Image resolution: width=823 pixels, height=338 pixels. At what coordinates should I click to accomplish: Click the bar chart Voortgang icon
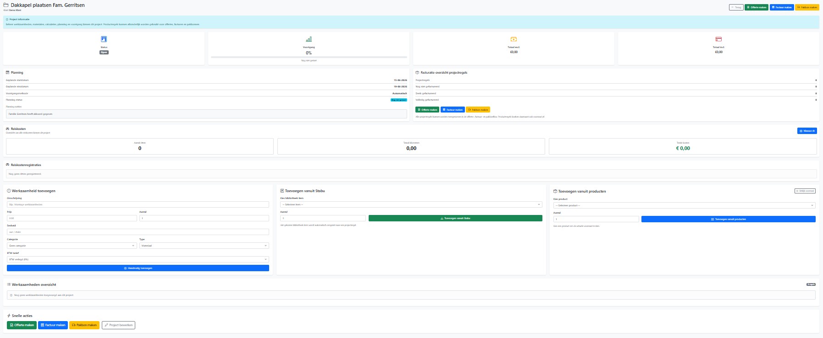[x=309, y=39]
